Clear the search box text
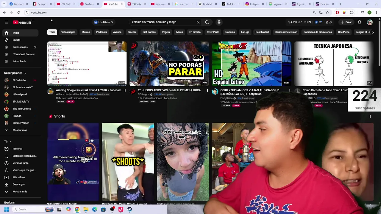The width and height of the screenshot is (381, 214). 198,22
